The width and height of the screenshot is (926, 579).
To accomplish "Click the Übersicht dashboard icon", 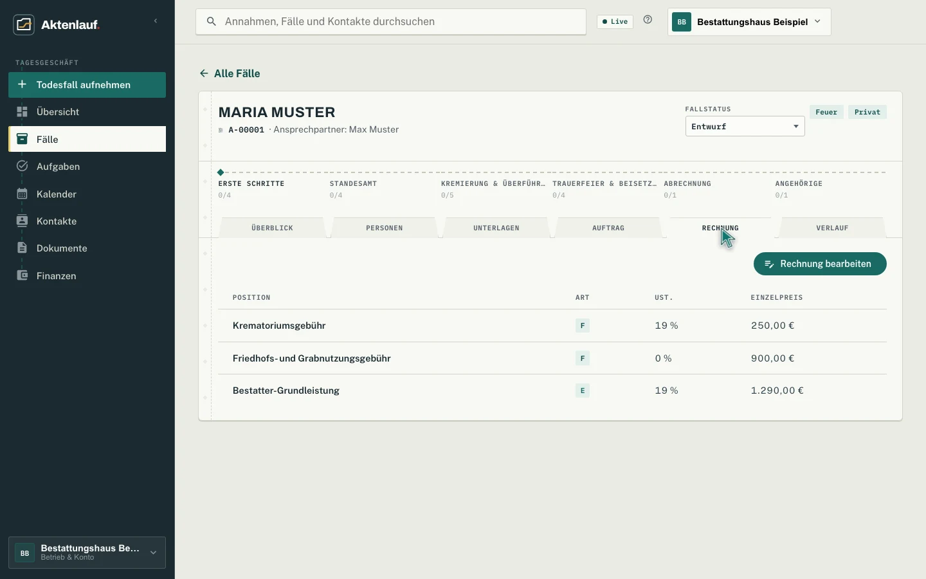I will click(22, 112).
